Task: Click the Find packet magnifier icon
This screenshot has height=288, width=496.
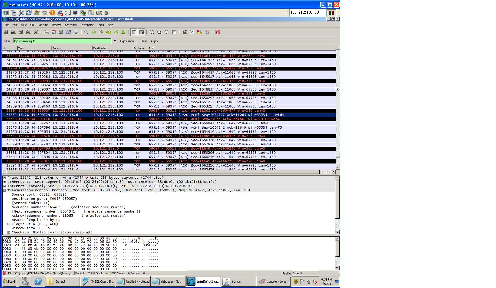Action: (x=86, y=32)
